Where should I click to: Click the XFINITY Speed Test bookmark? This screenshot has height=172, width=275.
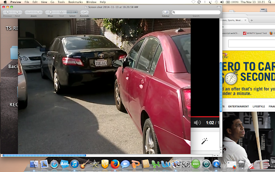point(255,33)
